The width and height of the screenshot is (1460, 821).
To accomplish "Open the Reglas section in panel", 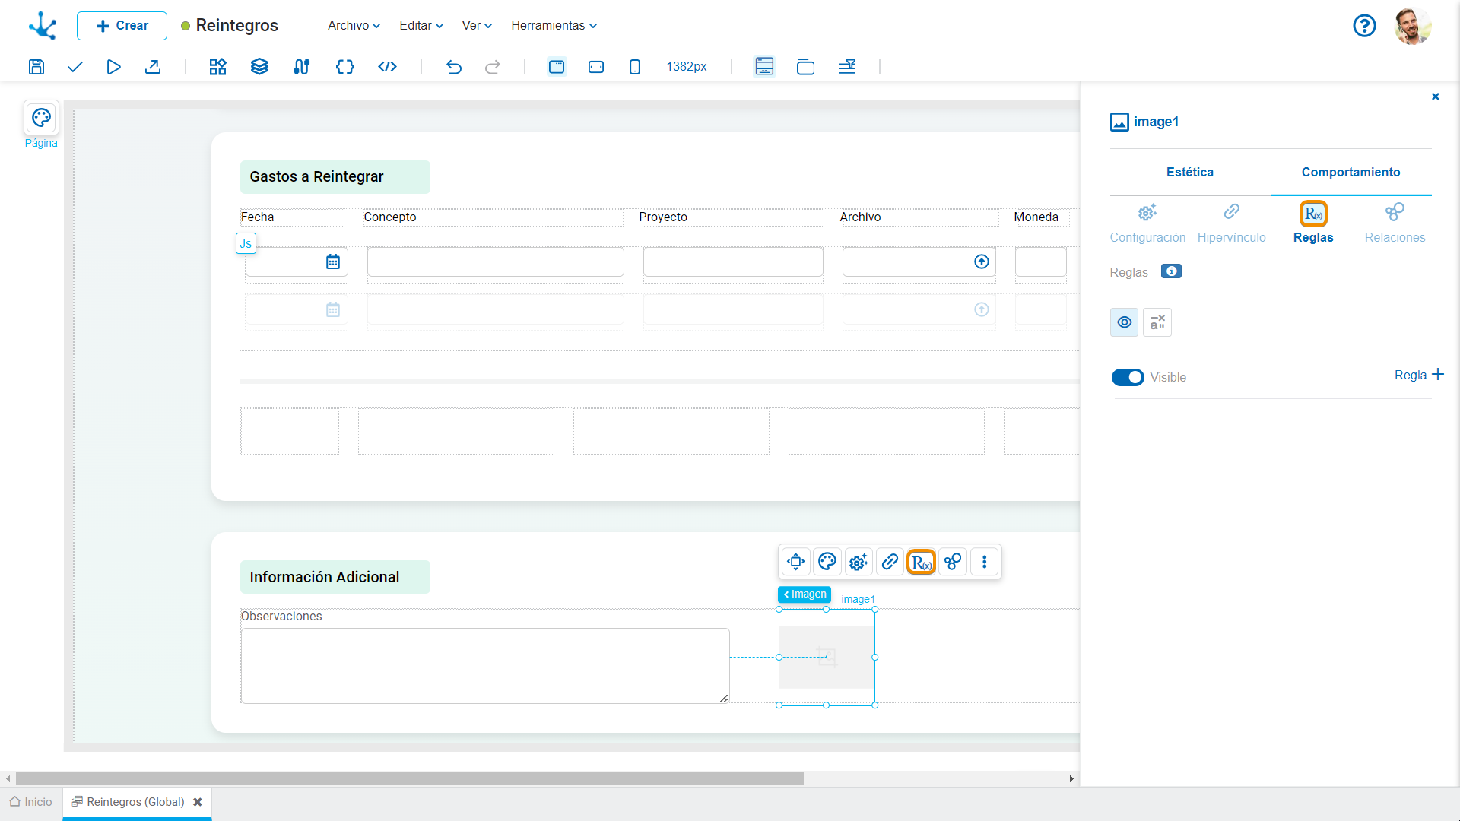I will [1313, 223].
